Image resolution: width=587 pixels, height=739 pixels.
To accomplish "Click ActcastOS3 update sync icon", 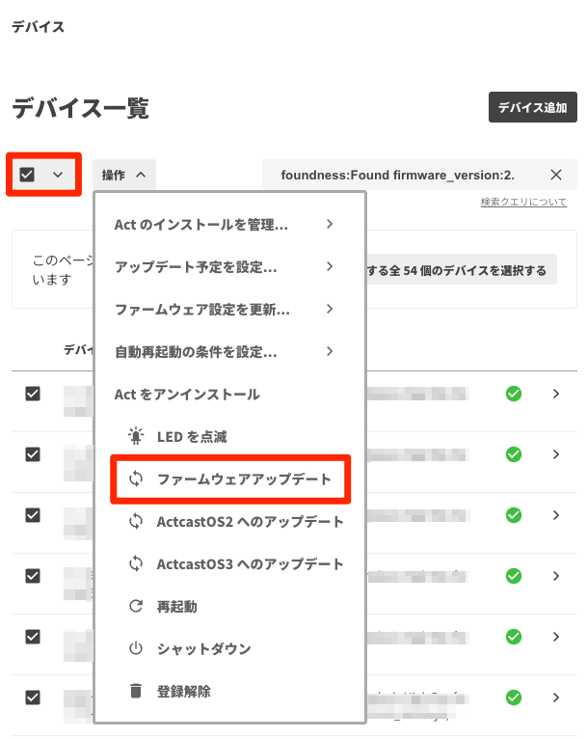I will pos(136,564).
